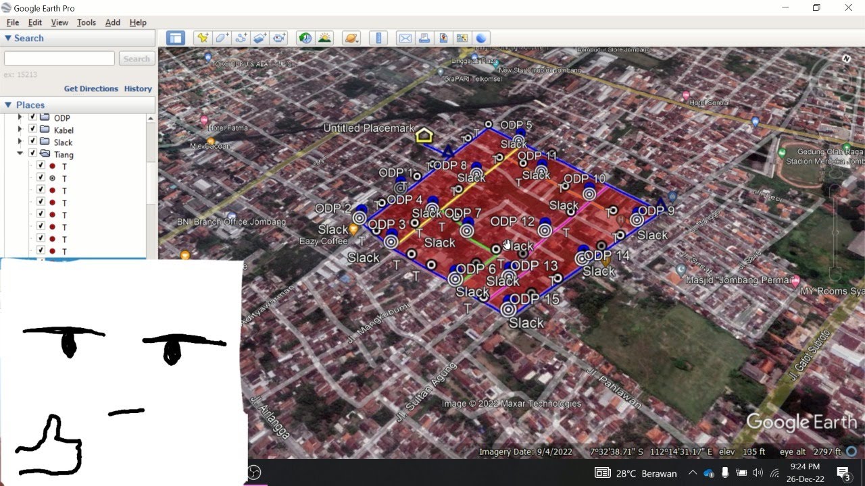865x486 pixels.
Task: Select the ODP folder name in Places
Action: 62,118
